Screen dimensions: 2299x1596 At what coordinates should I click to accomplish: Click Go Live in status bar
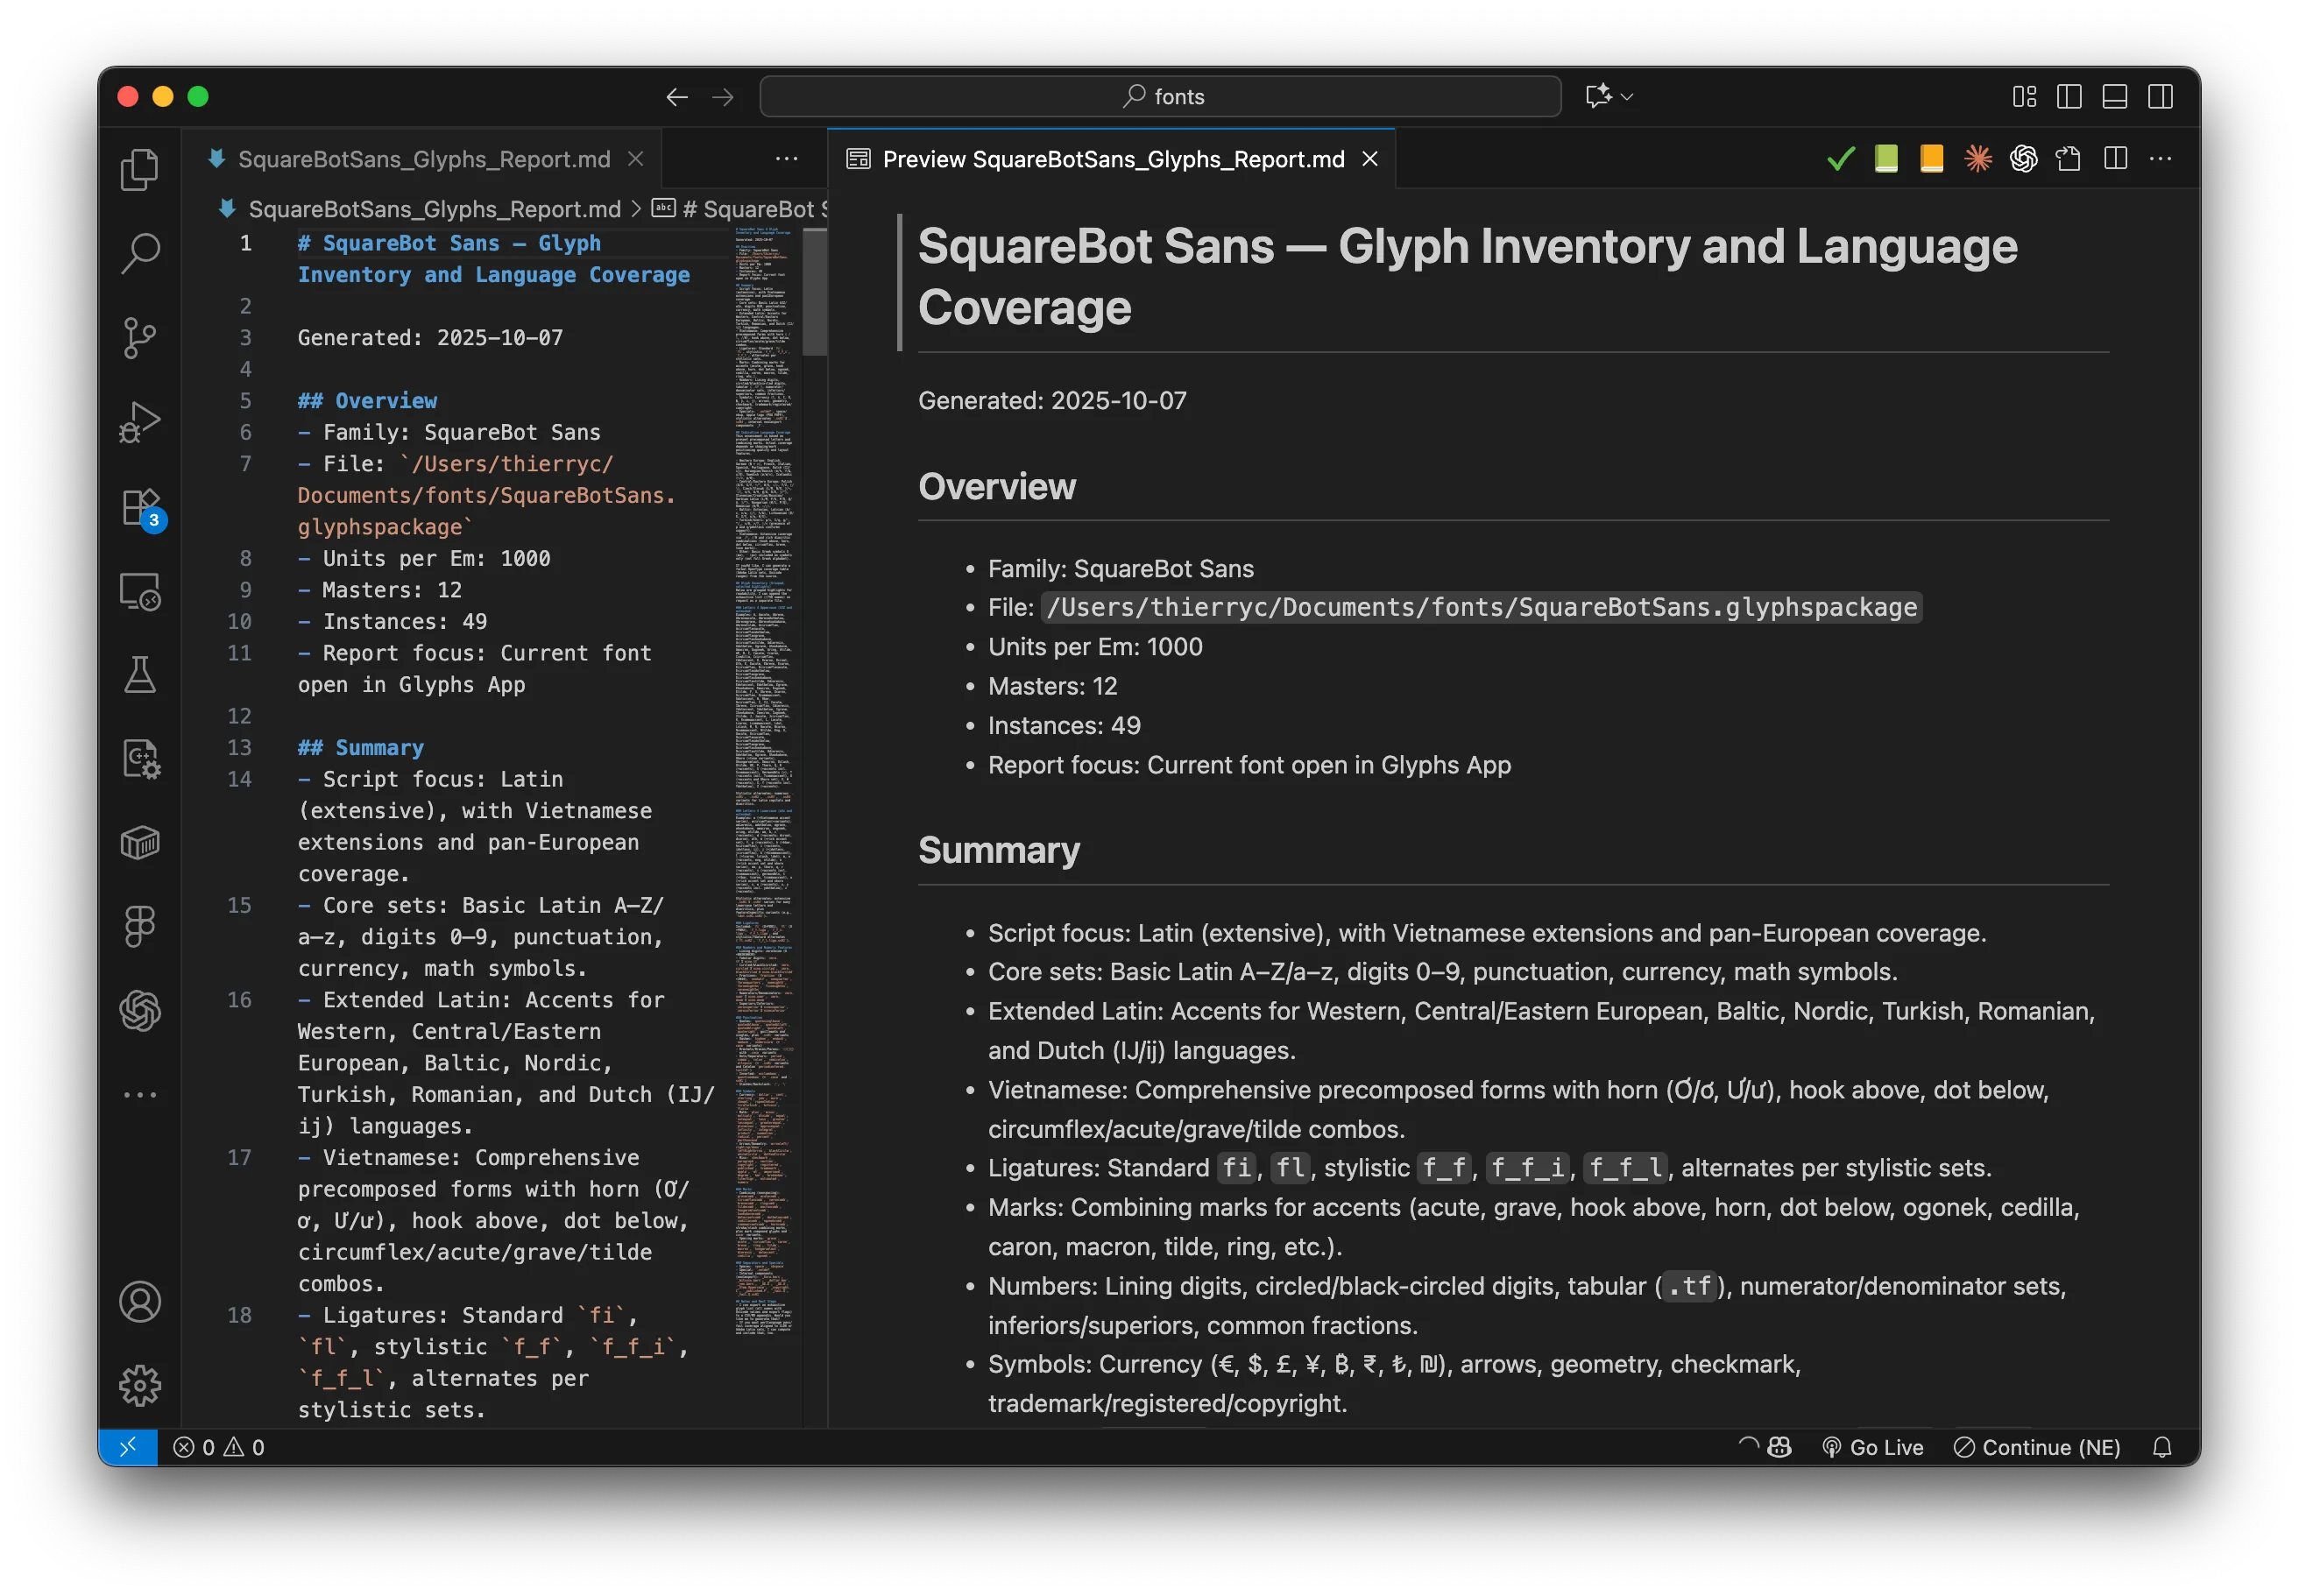click(1872, 1447)
